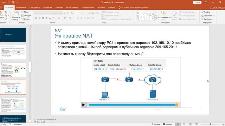Open the Подання ribbon tab
225x126 pixels.
pos(101,8)
